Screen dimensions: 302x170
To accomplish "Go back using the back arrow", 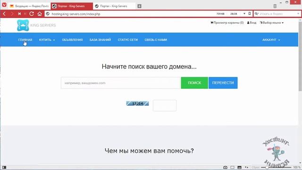I will coord(4,14).
